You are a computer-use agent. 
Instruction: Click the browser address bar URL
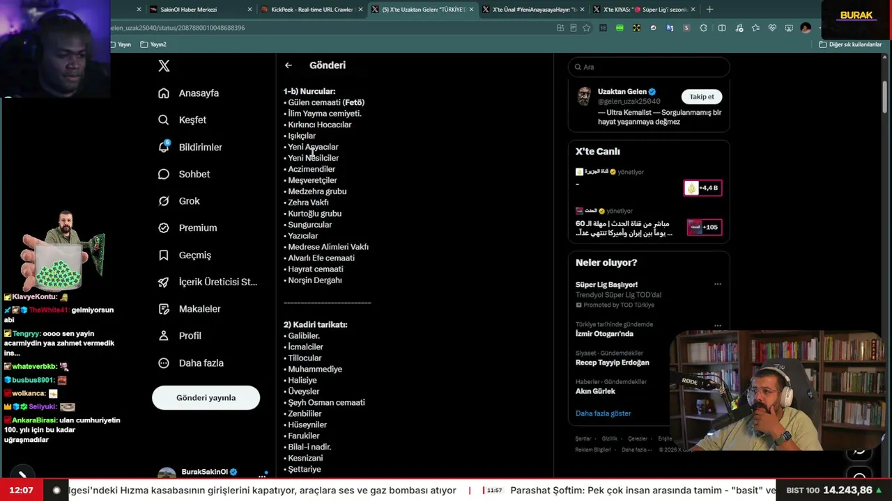(178, 28)
